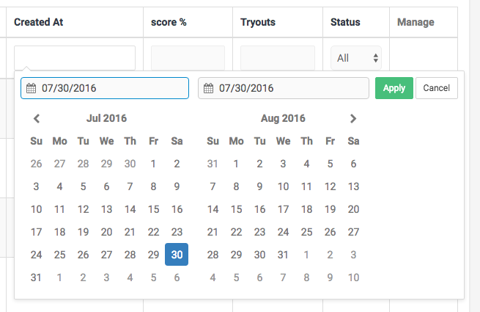Image resolution: width=480 pixels, height=312 pixels.
Task: Click the Tryouts filter input
Action: pos(278,58)
